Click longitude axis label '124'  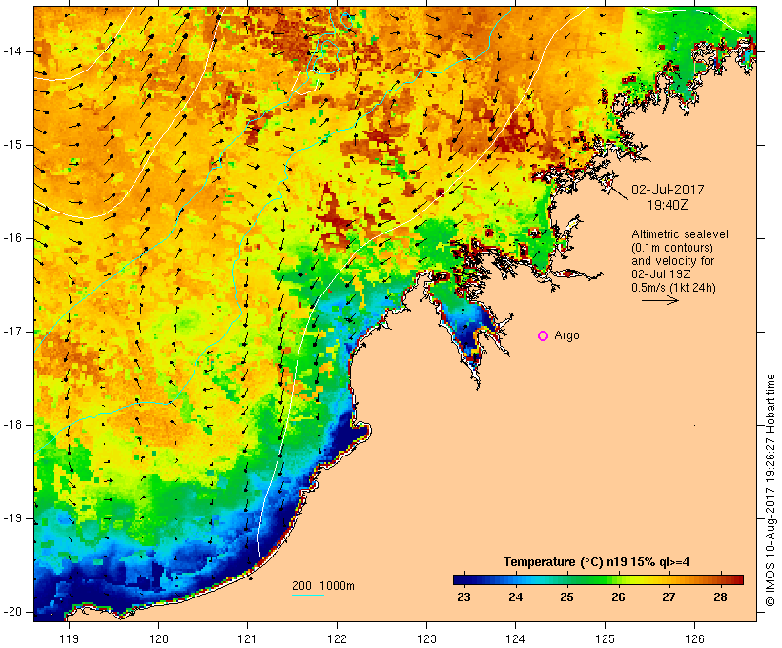tap(515, 638)
